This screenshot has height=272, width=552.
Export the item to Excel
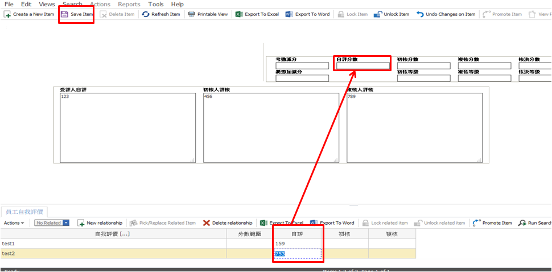(257, 14)
